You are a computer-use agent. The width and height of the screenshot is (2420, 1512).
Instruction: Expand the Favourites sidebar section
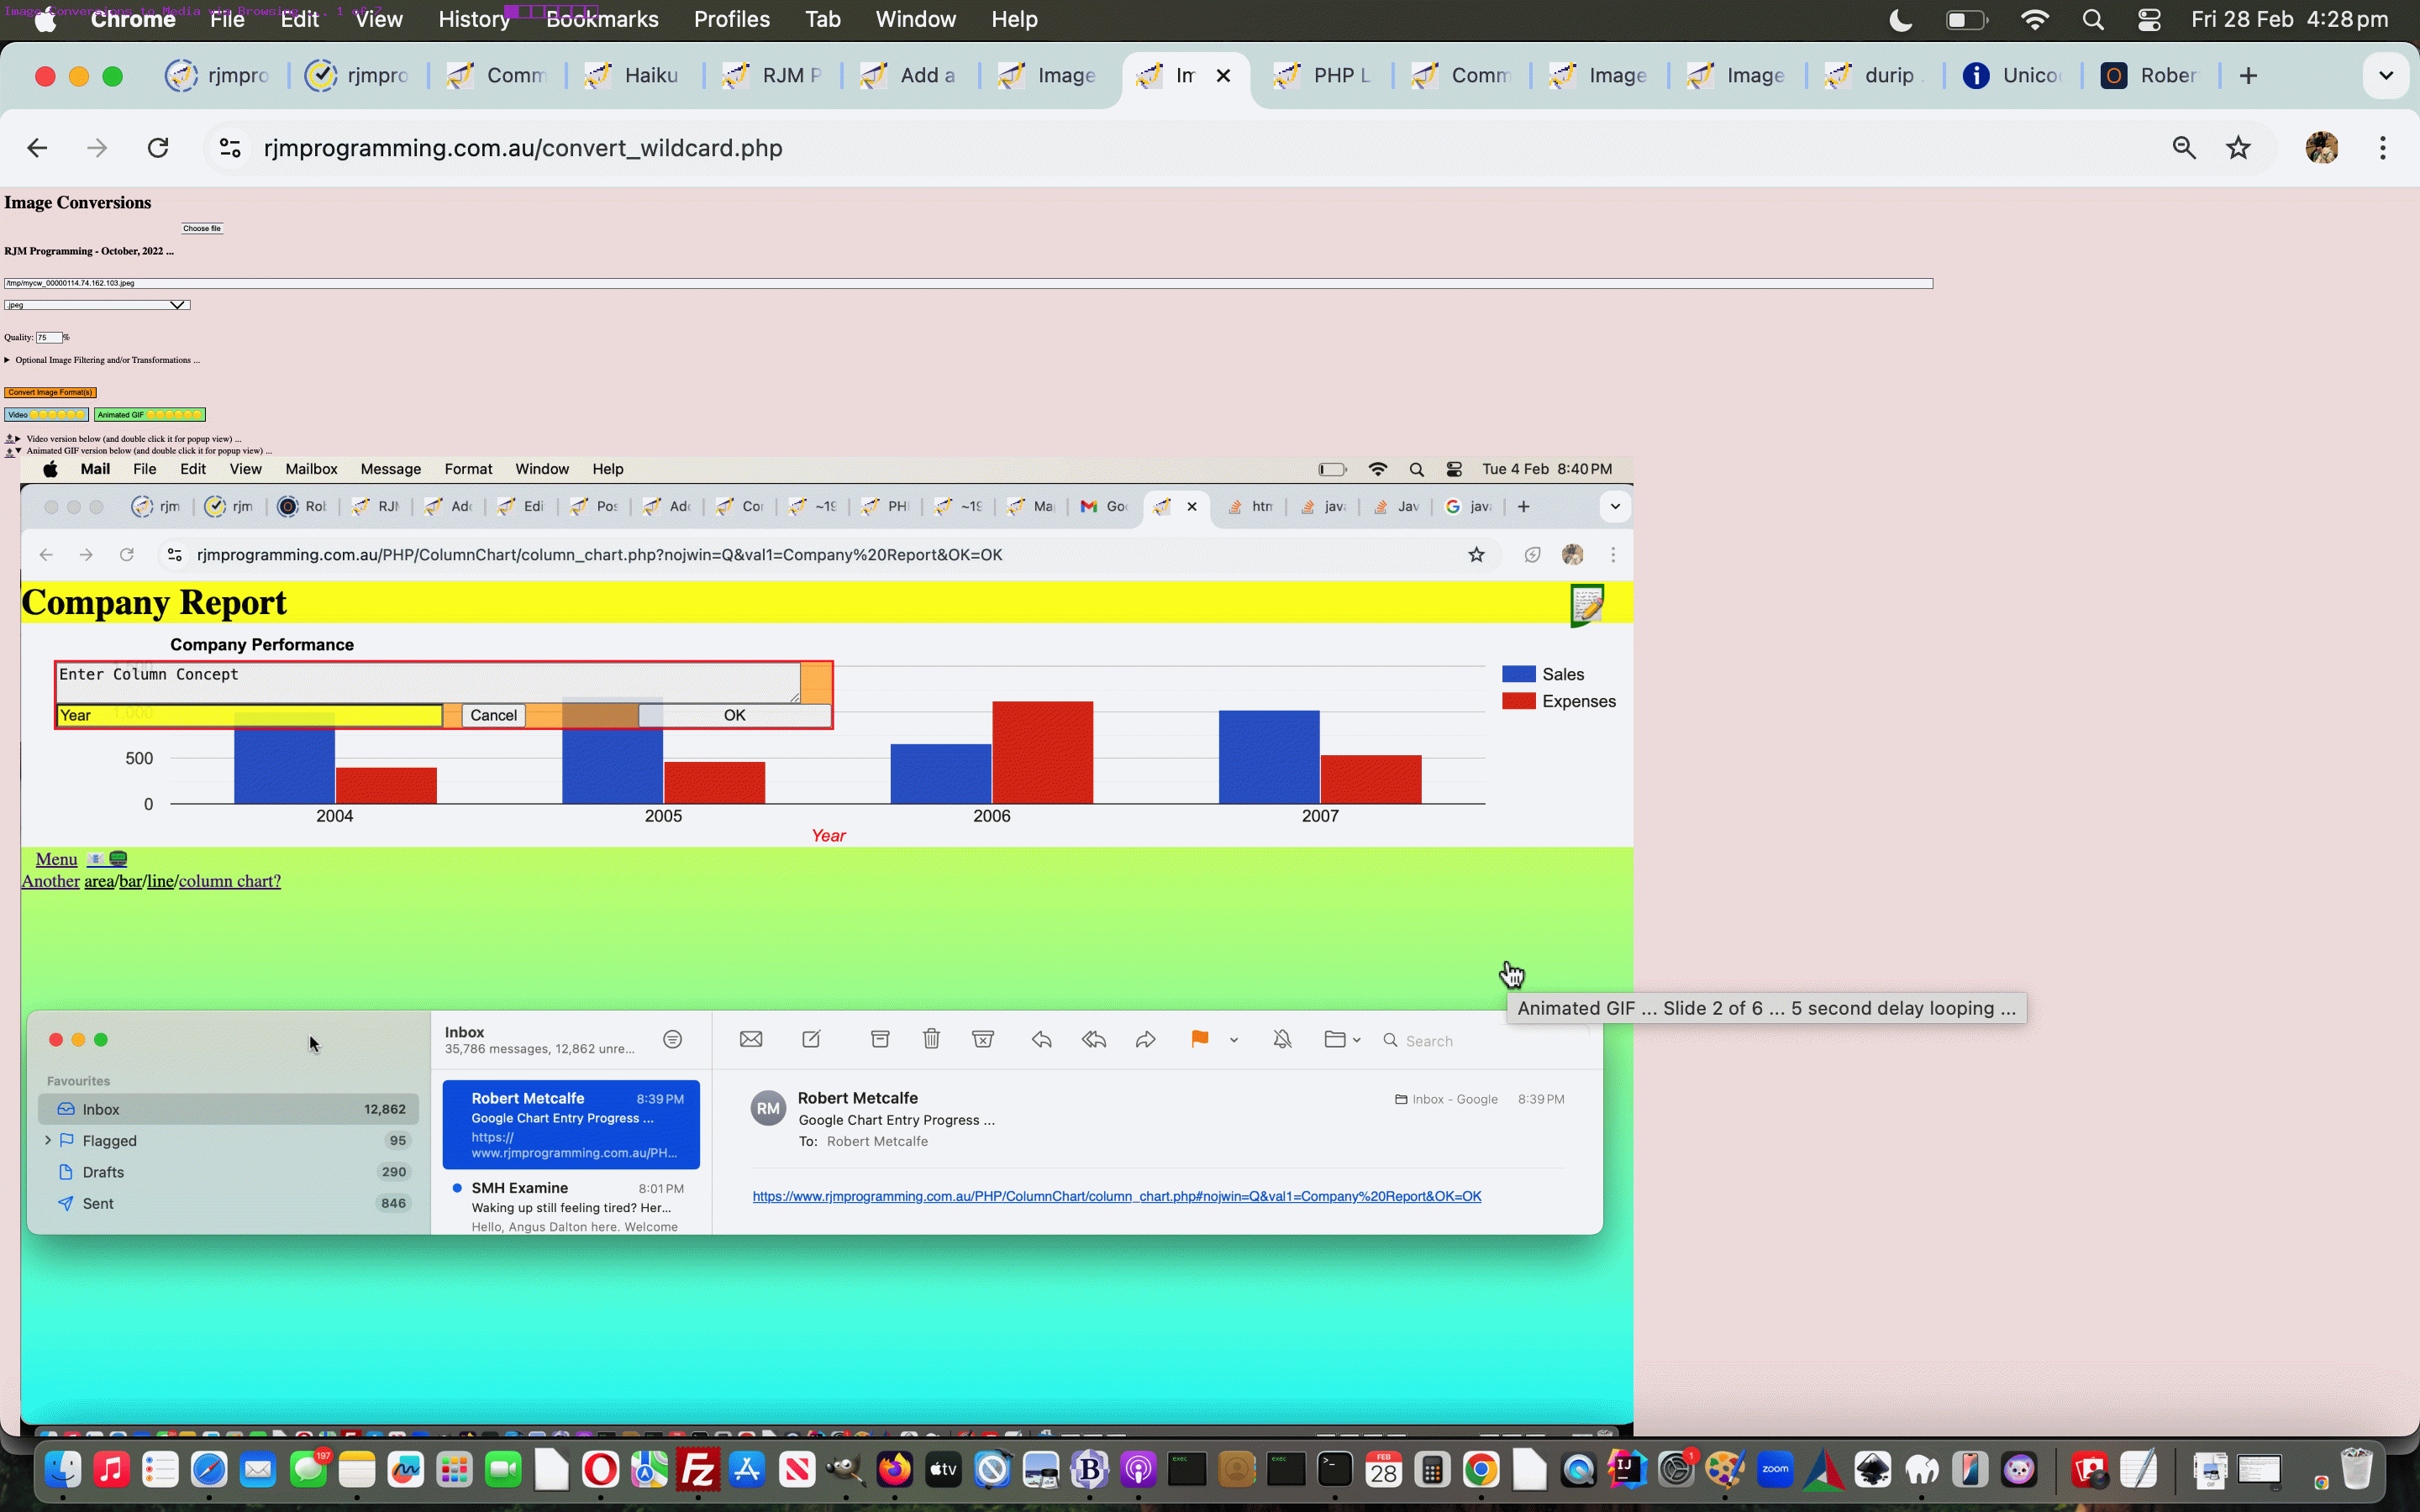(78, 1080)
